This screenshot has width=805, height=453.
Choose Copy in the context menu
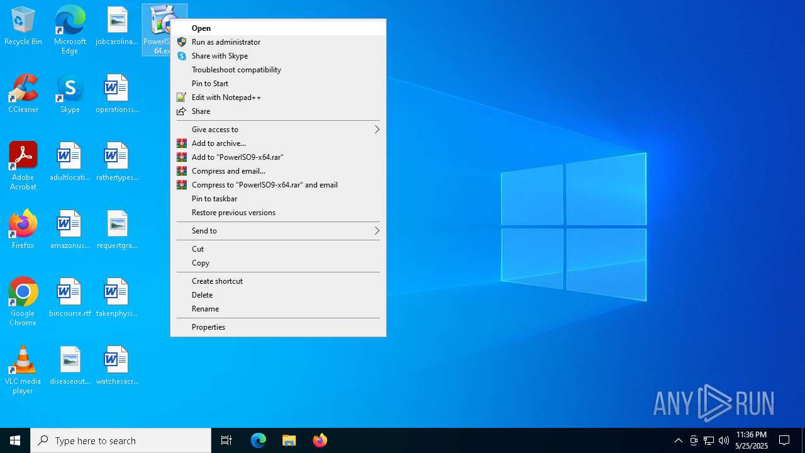279,262
